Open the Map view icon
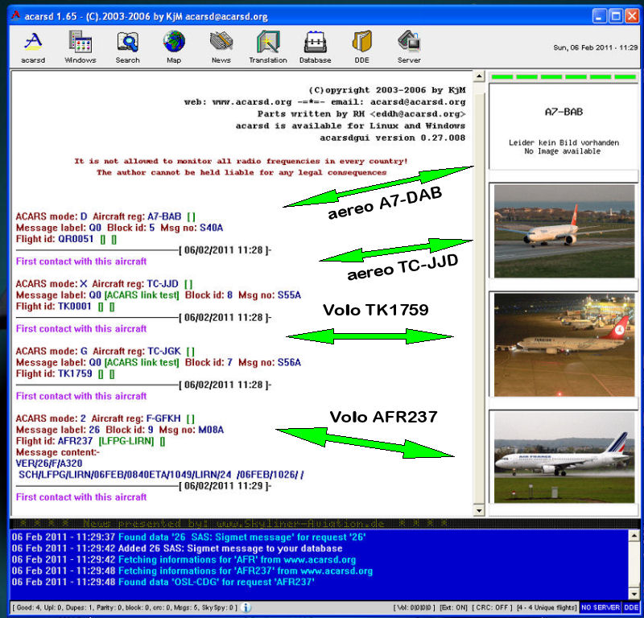 click(x=174, y=47)
